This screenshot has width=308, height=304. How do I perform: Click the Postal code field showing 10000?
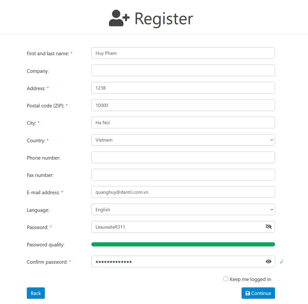click(x=183, y=105)
